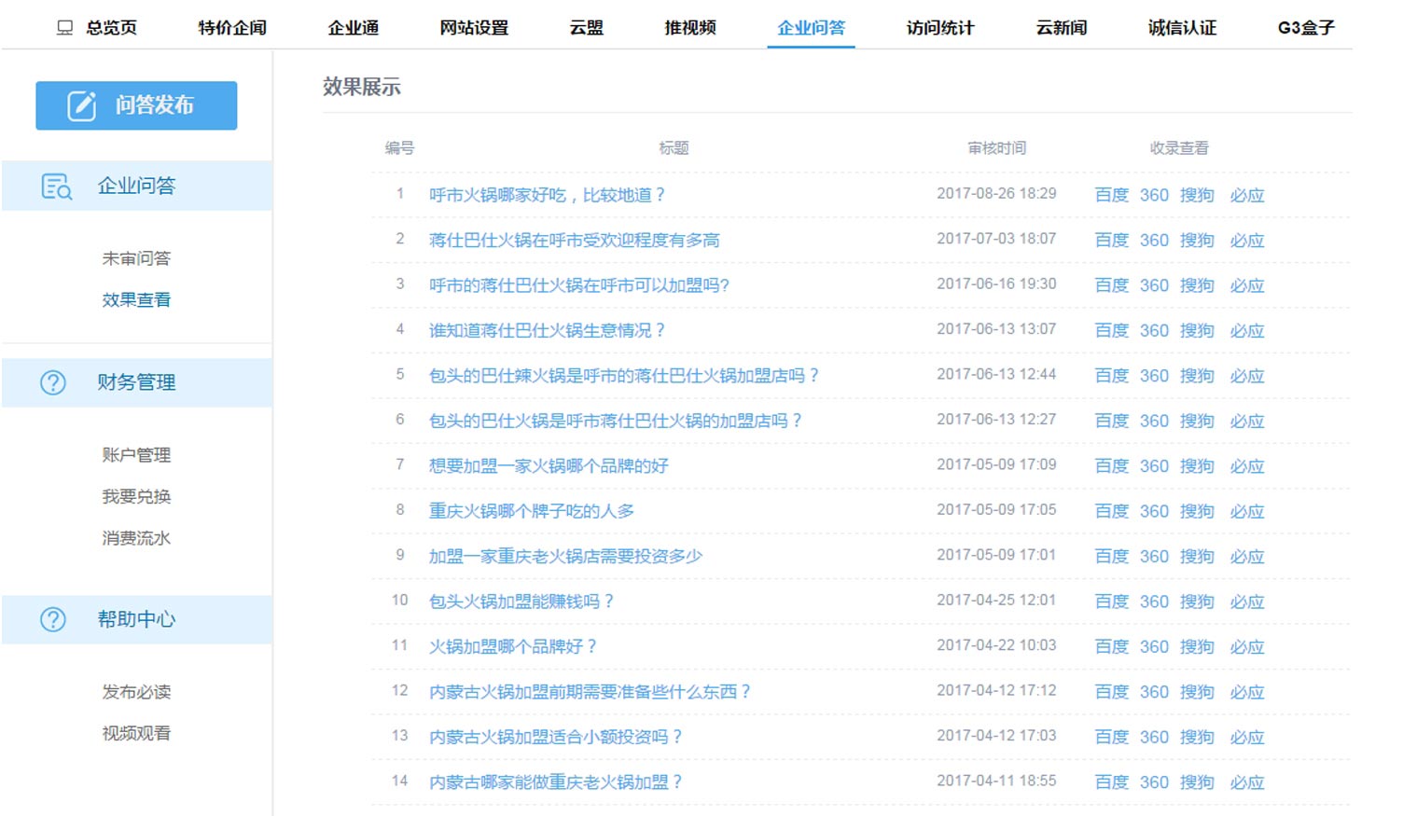Viewport: 1403px width, 816px height.
Task: Go to the 云盟 tab
Action: 587,28
